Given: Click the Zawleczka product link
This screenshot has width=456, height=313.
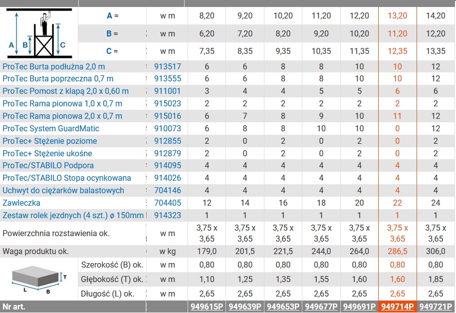Looking at the screenshot, I should click(21, 203).
